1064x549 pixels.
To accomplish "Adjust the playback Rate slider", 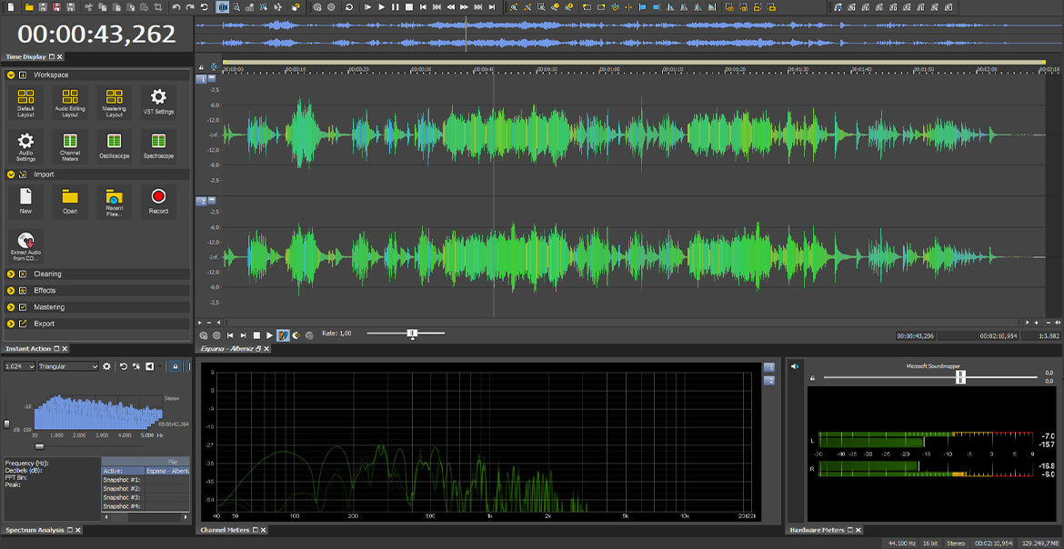I will (x=413, y=333).
